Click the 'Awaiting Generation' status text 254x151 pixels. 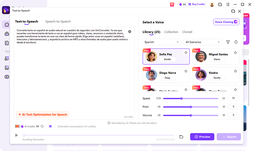click(x=33, y=139)
